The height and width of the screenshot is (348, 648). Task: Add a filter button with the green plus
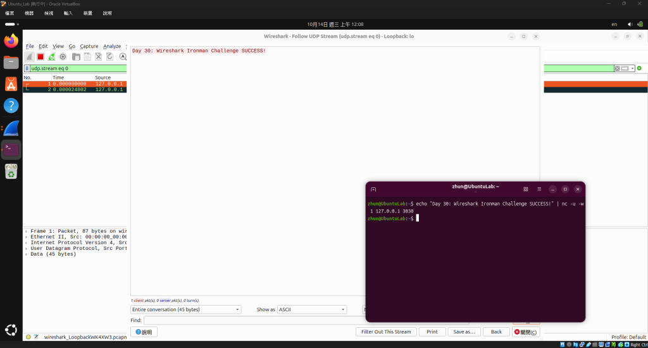639,68
